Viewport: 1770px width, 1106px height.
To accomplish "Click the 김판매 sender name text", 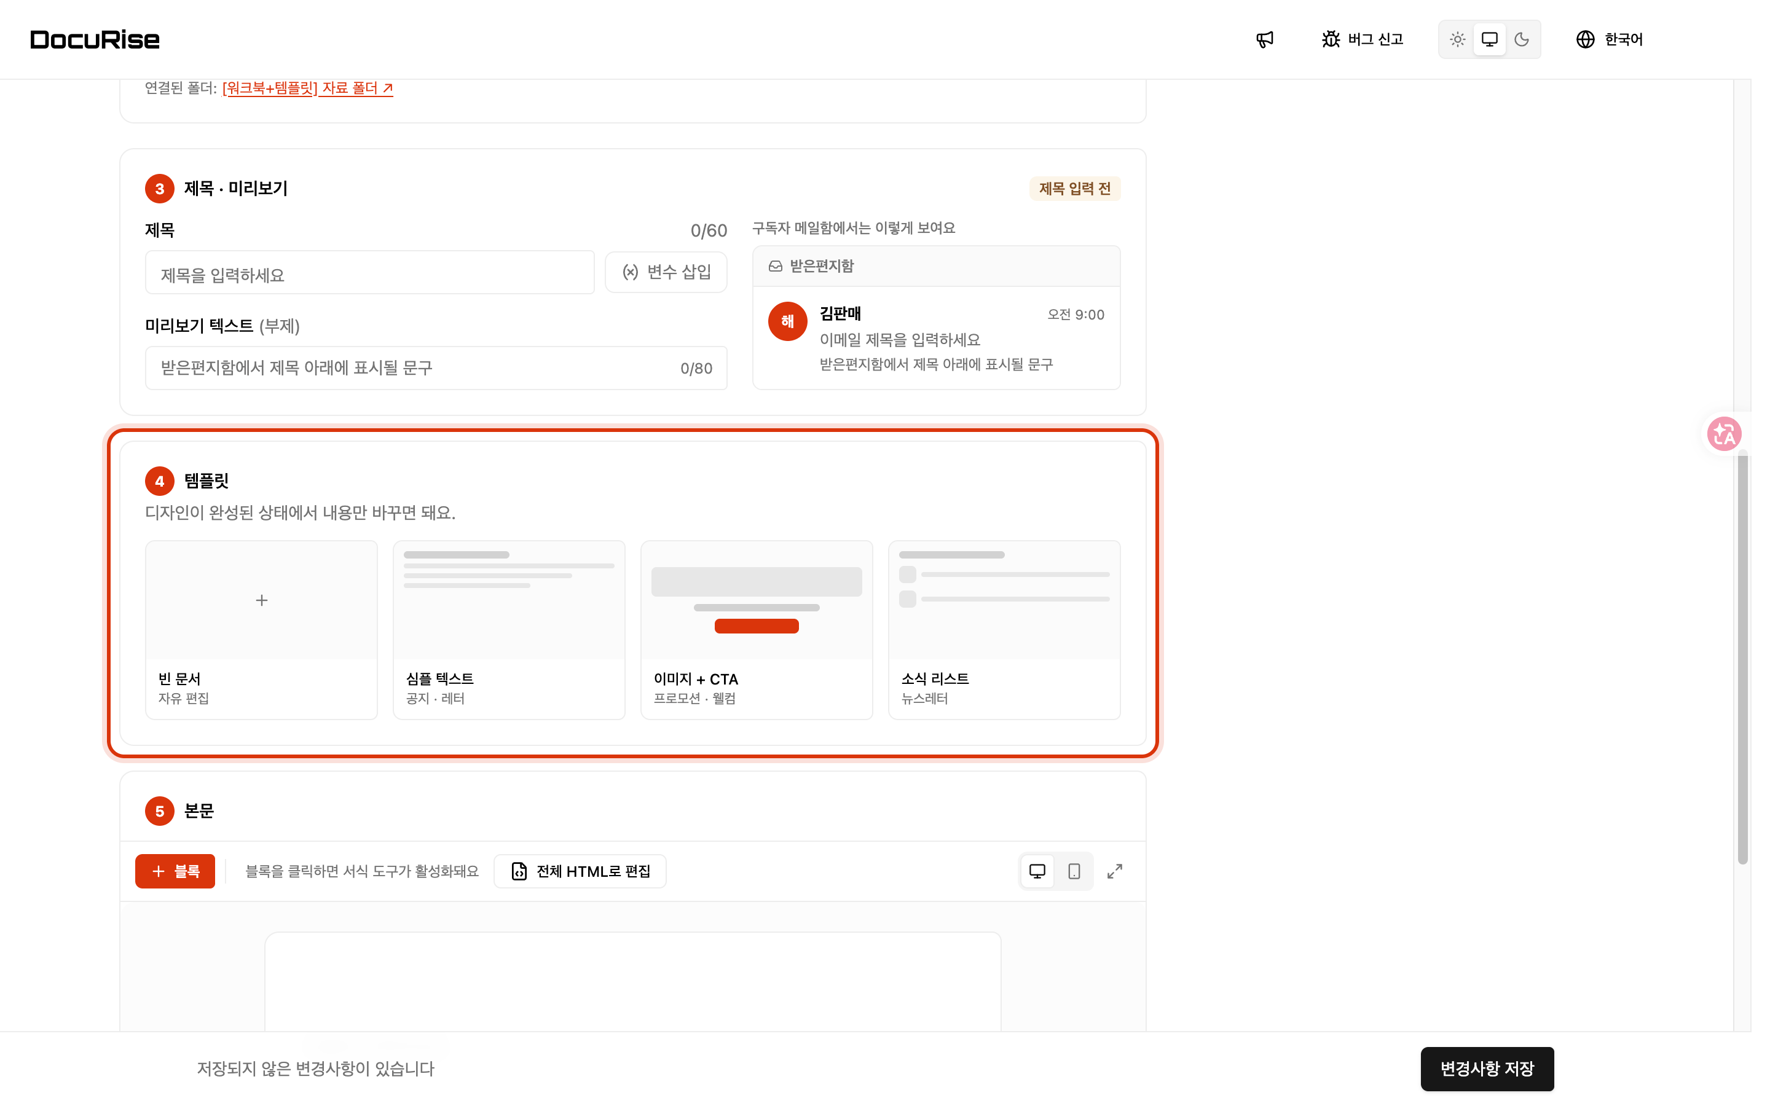I will [840, 314].
